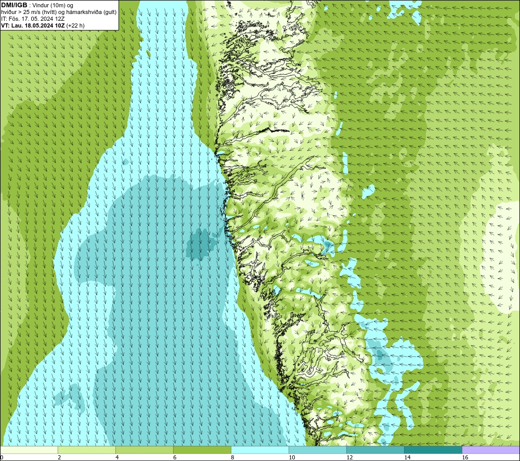Viewport: 520px width, 461px height.
Task: Click the 'Vindur (10m) og' text
Action: [53, 5]
